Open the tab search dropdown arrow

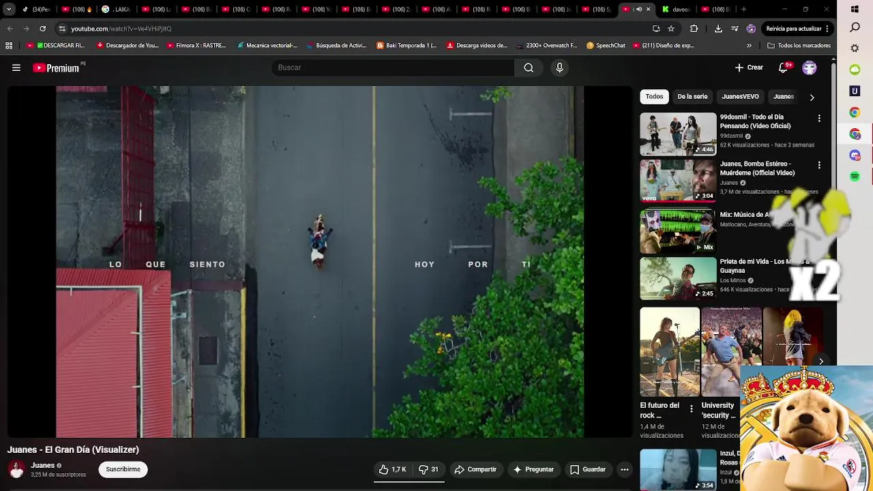click(9, 9)
